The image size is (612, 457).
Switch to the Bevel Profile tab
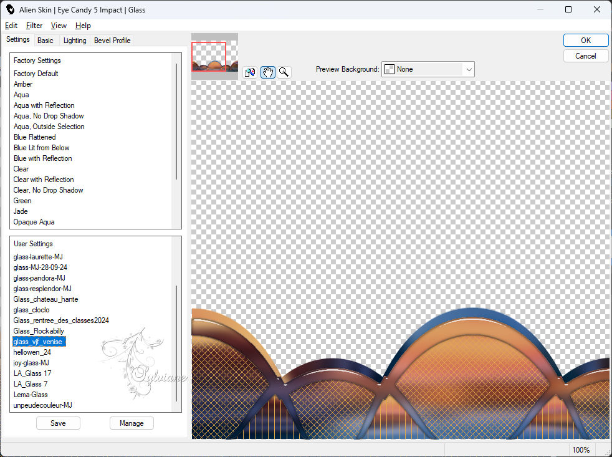112,41
